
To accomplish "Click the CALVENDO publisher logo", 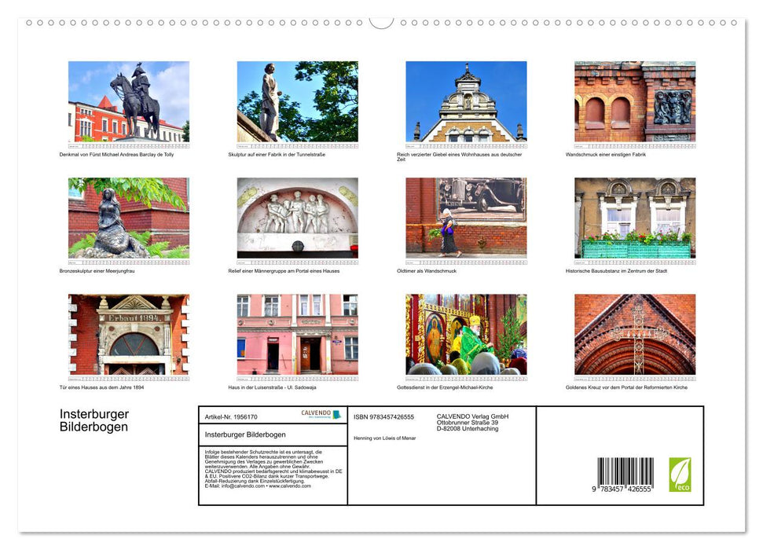I will pos(316,412).
